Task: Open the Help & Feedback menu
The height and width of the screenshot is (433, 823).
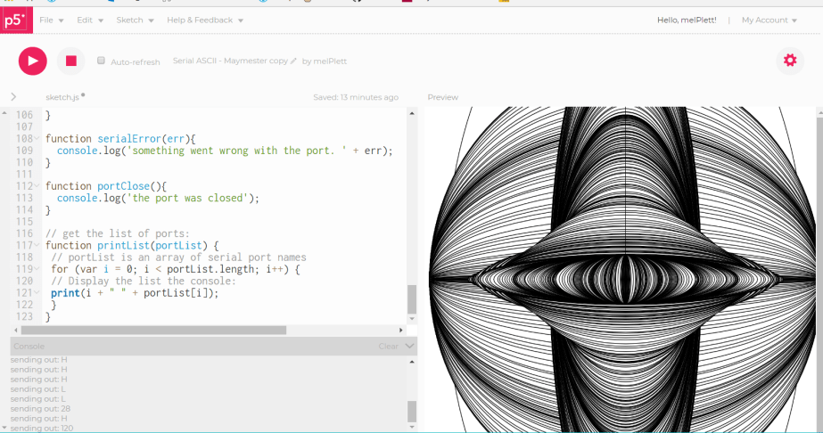Action: pos(204,20)
